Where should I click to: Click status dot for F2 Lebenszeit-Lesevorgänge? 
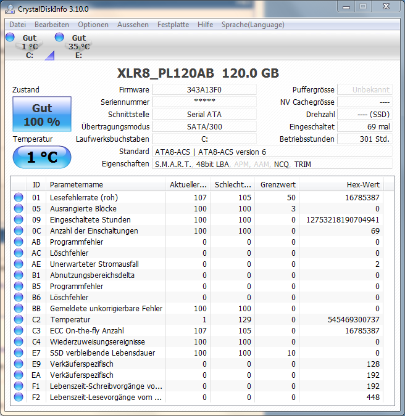(x=19, y=397)
